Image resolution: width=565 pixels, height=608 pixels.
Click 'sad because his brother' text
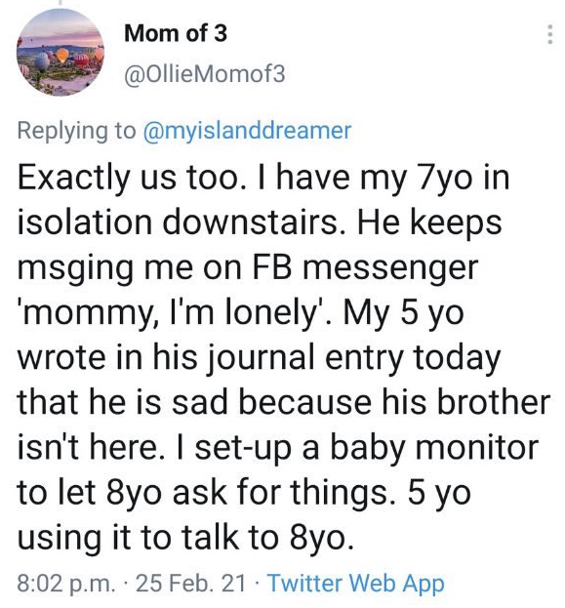click(x=361, y=402)
